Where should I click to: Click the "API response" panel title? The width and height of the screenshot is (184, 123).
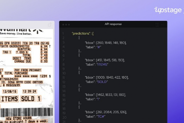coord(113,24)
